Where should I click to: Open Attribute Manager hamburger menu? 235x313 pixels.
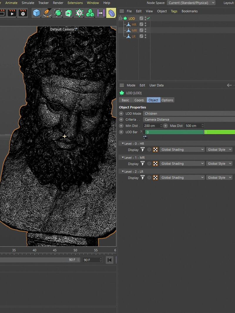[x=122, y=85]
